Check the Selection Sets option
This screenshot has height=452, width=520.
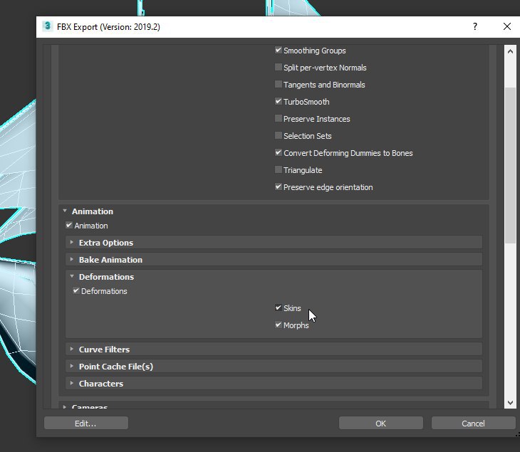(279, 135)
